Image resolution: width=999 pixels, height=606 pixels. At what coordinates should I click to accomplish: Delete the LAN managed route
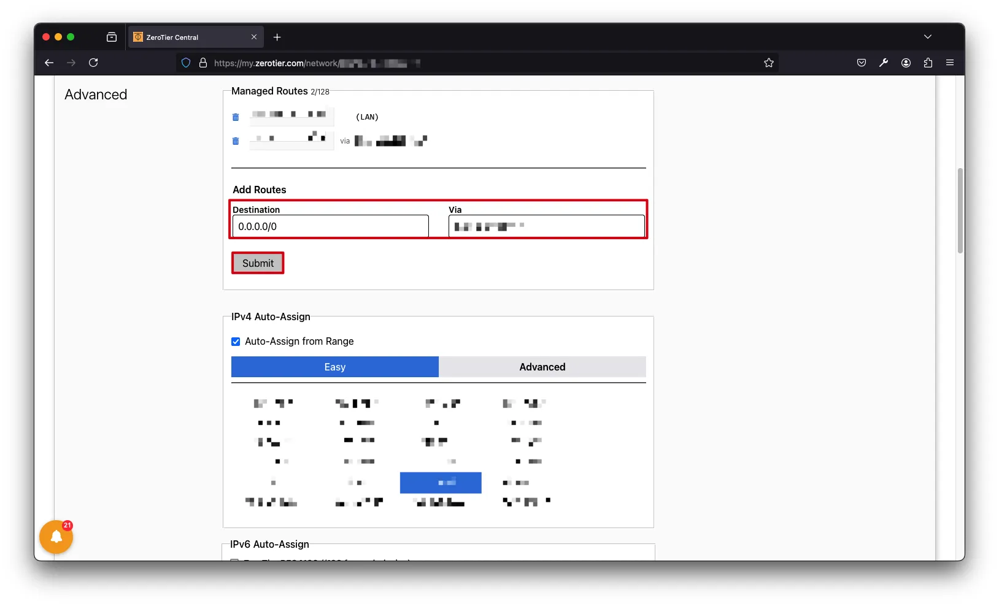[x=236, y=117]
